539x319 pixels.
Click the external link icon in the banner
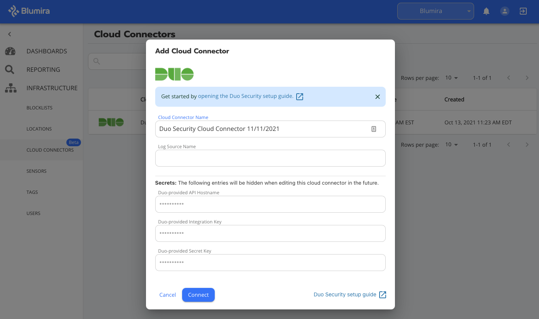[x=300, y=96]
